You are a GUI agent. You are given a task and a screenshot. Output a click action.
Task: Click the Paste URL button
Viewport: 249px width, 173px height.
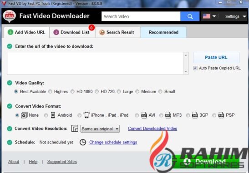click(x=216, y=57)
